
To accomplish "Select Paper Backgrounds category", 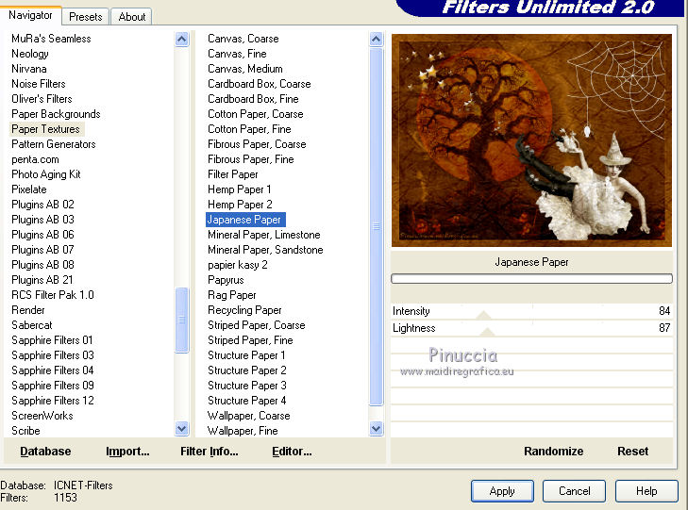I will [56, 114].
